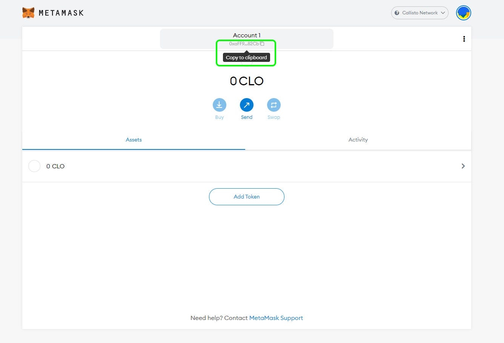The image size is (504, 343).
Task: Click the question mark network icon
Action: coord(397,13)
